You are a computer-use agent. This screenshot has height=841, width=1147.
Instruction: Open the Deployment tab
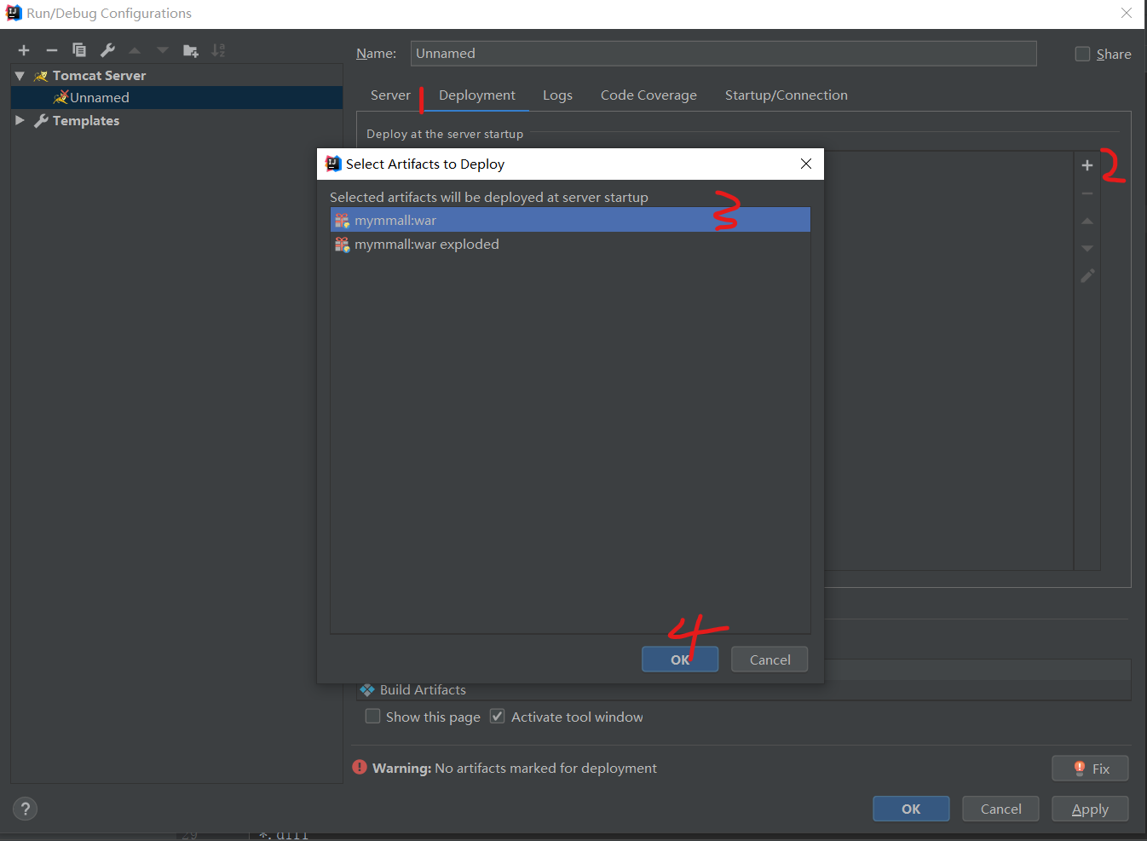pyautogui.click(x=477, y=95)
